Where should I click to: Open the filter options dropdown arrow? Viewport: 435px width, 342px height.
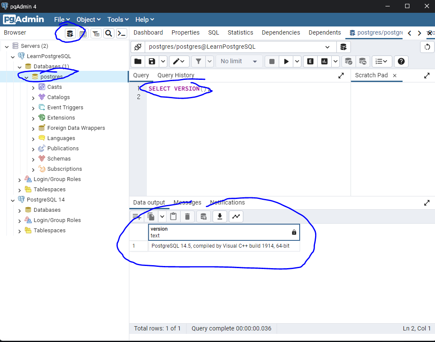[210, 61]
